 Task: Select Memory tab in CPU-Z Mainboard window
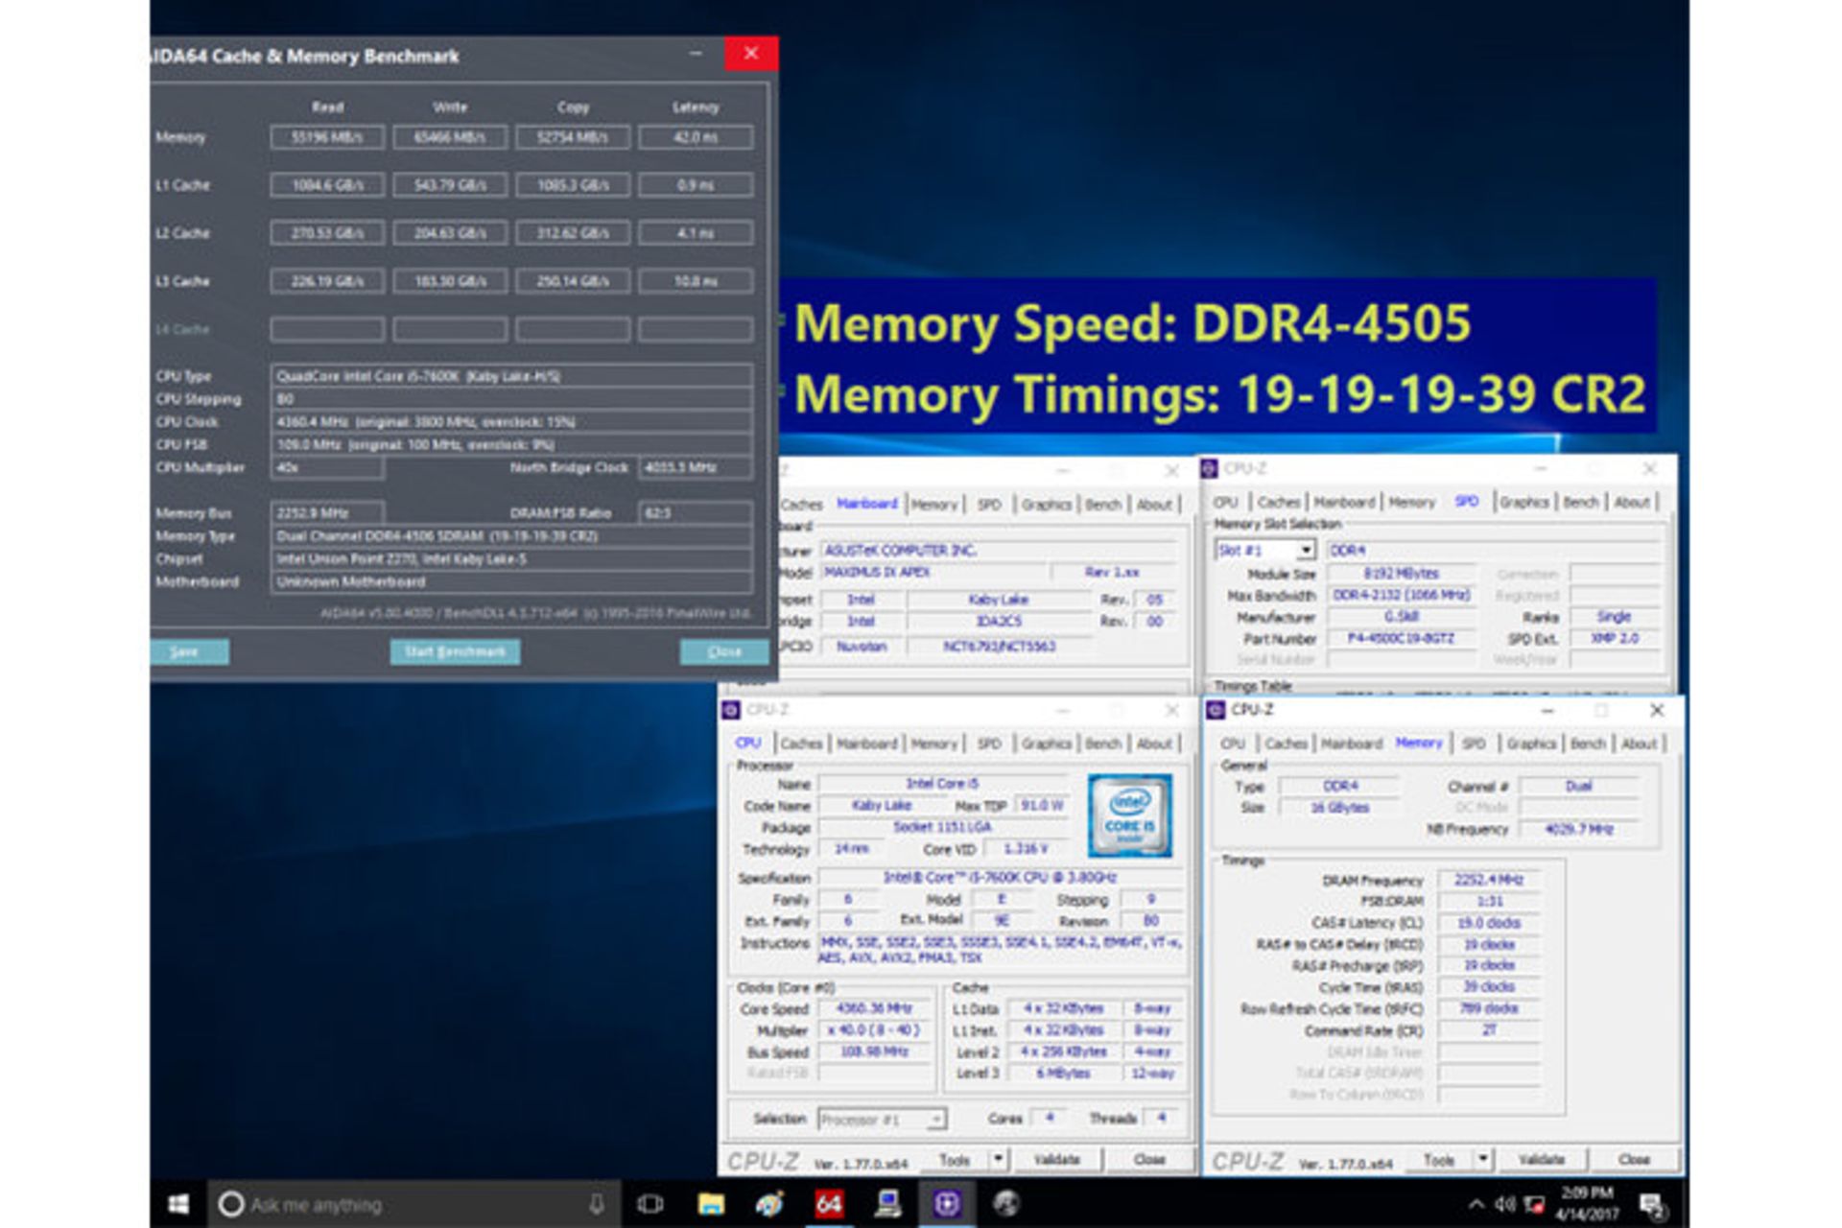click(x=934, y=505)
